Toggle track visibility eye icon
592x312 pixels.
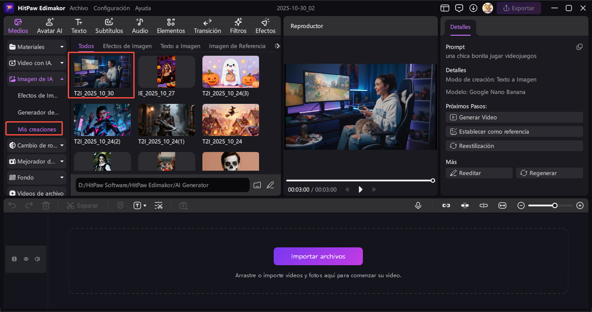[26, 259]
